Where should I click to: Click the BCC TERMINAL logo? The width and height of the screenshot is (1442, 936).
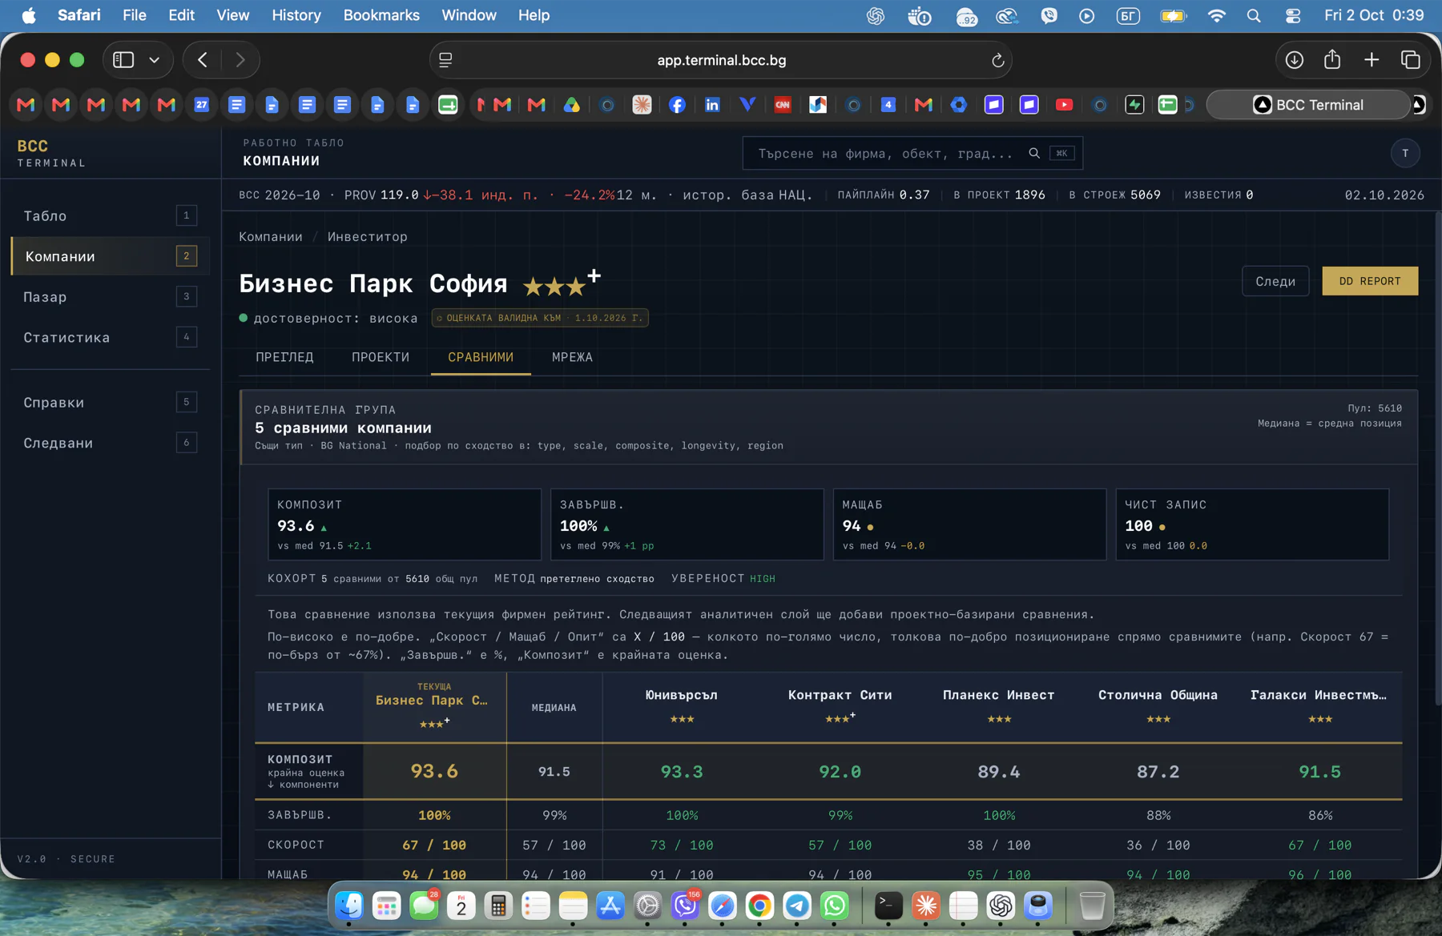click(51, 153)
